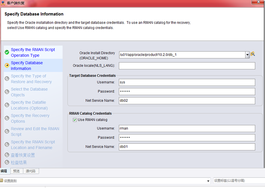The width and height of the screenshot is (265, 188).
Task: Open the Oracle Install Directory dropdown arrow
Action: [x=247, y=55]
